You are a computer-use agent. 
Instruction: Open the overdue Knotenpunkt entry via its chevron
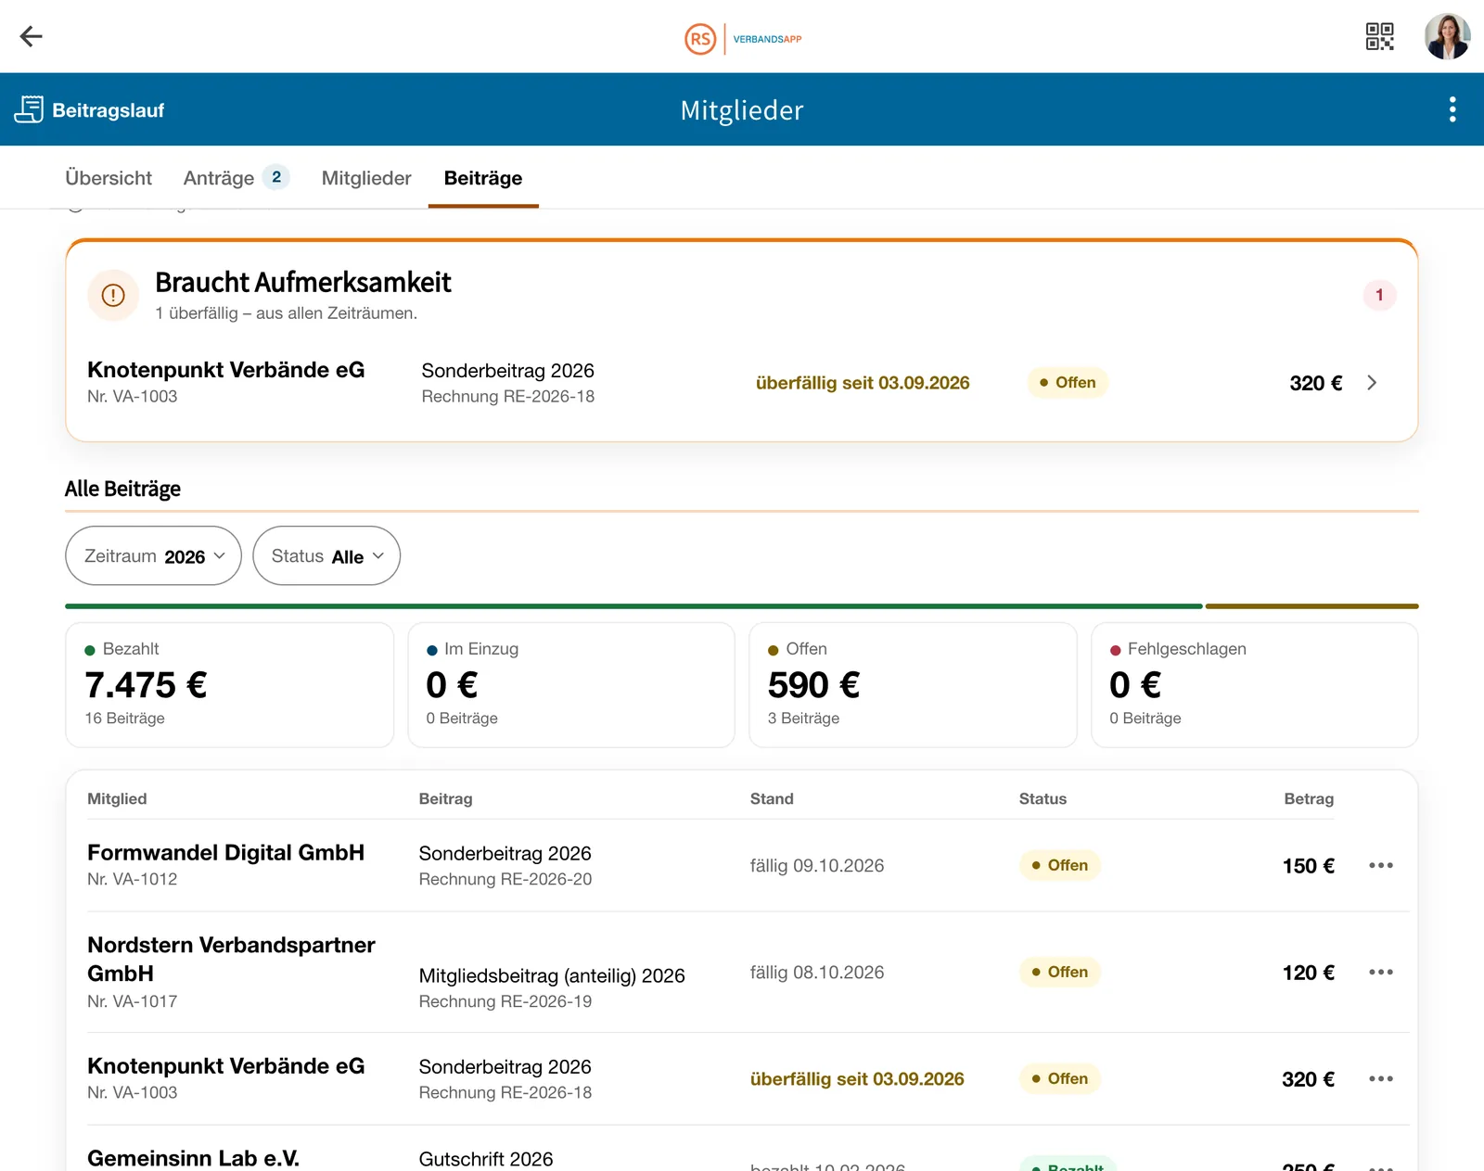(x=1372, y=383)
